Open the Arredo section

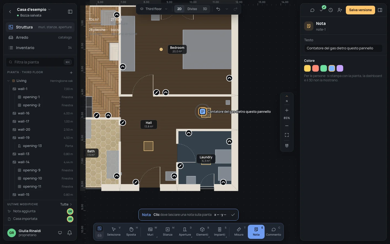coord(40,37)
